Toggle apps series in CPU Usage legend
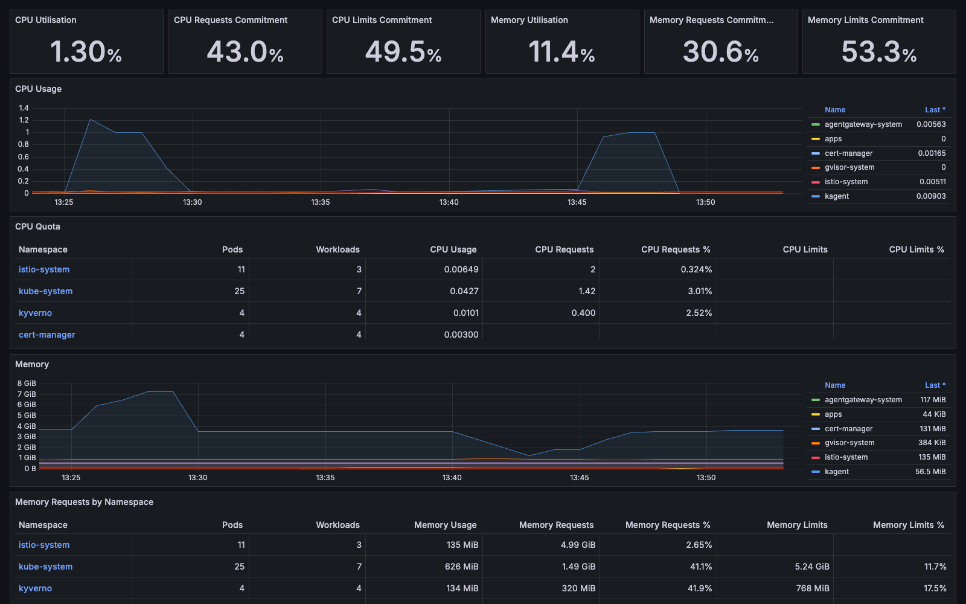This screenshot has width=966, height=604. pyautogui.click(x=833, y=139)
